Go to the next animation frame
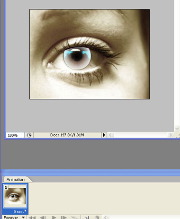The width and height of the screenshot is (180, 219). 64,217
